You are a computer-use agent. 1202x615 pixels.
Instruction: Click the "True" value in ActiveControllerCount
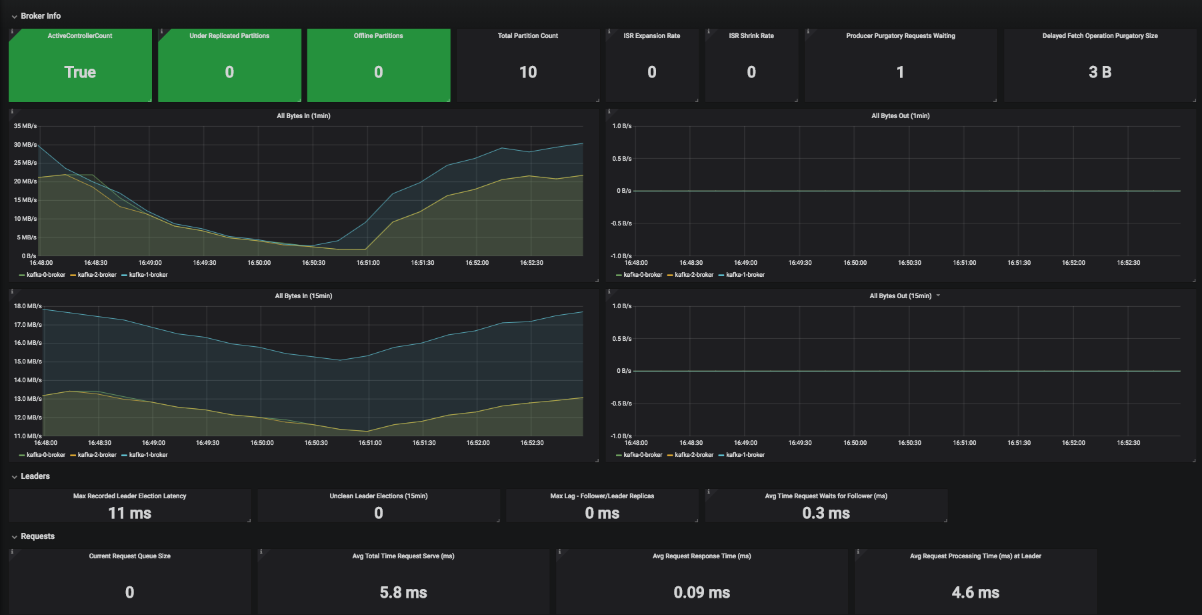[80, 72]
